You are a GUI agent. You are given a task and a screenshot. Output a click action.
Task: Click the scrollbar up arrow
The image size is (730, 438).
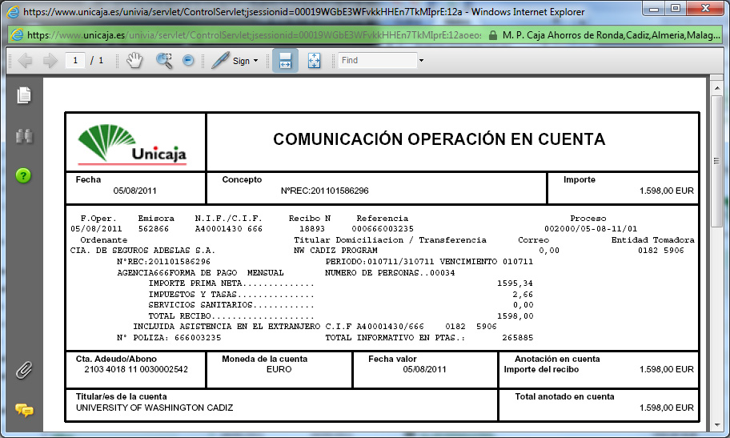pyautogui.click(x=717, y=88)
